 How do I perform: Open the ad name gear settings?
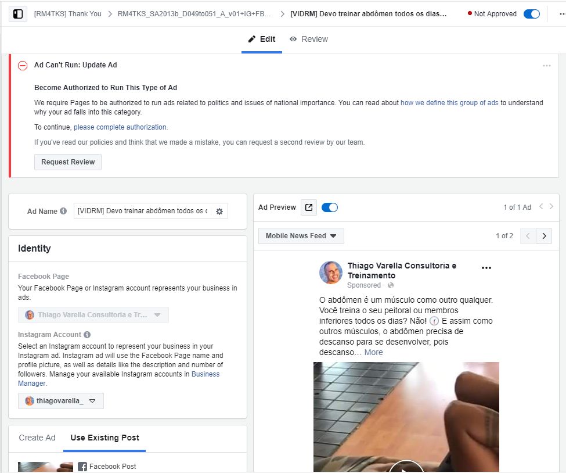tap(219, 212)
